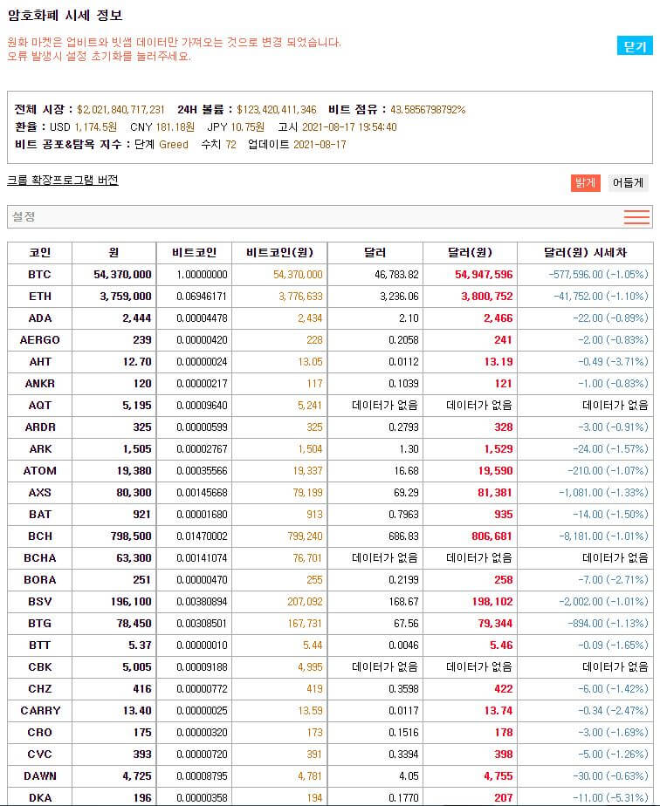660x806 pixels.
Task: Select the ADA coin row label
Action: pyautogui.click(x=39, y=318)
